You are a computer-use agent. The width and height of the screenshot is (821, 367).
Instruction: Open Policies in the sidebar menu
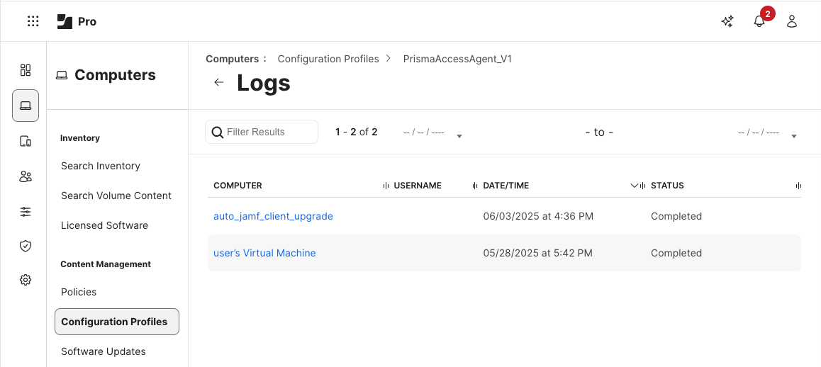[x=79, y=292]
